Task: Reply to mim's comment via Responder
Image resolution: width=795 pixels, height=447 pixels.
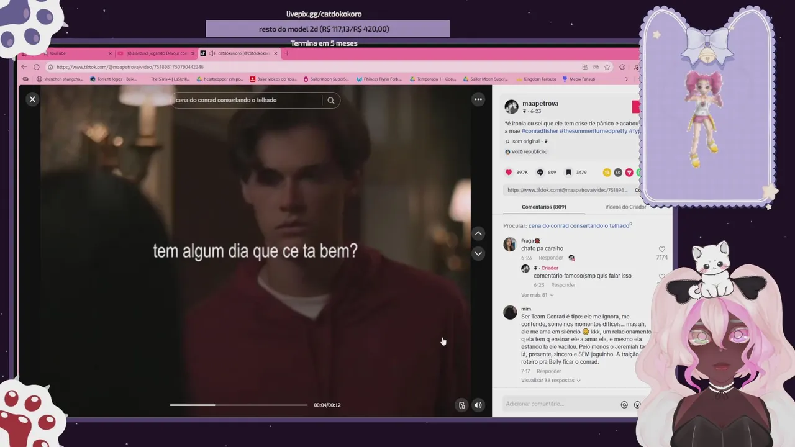Action: pos(549,371)
